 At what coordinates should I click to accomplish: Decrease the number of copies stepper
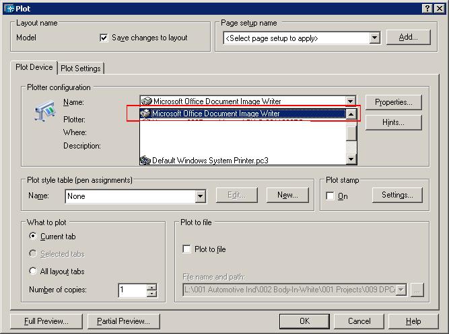pyautogui.click(x=151, y=294)
